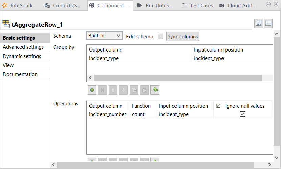Click the paste rows icon under Group by
281x169 pixels.
tap(144, 90)
